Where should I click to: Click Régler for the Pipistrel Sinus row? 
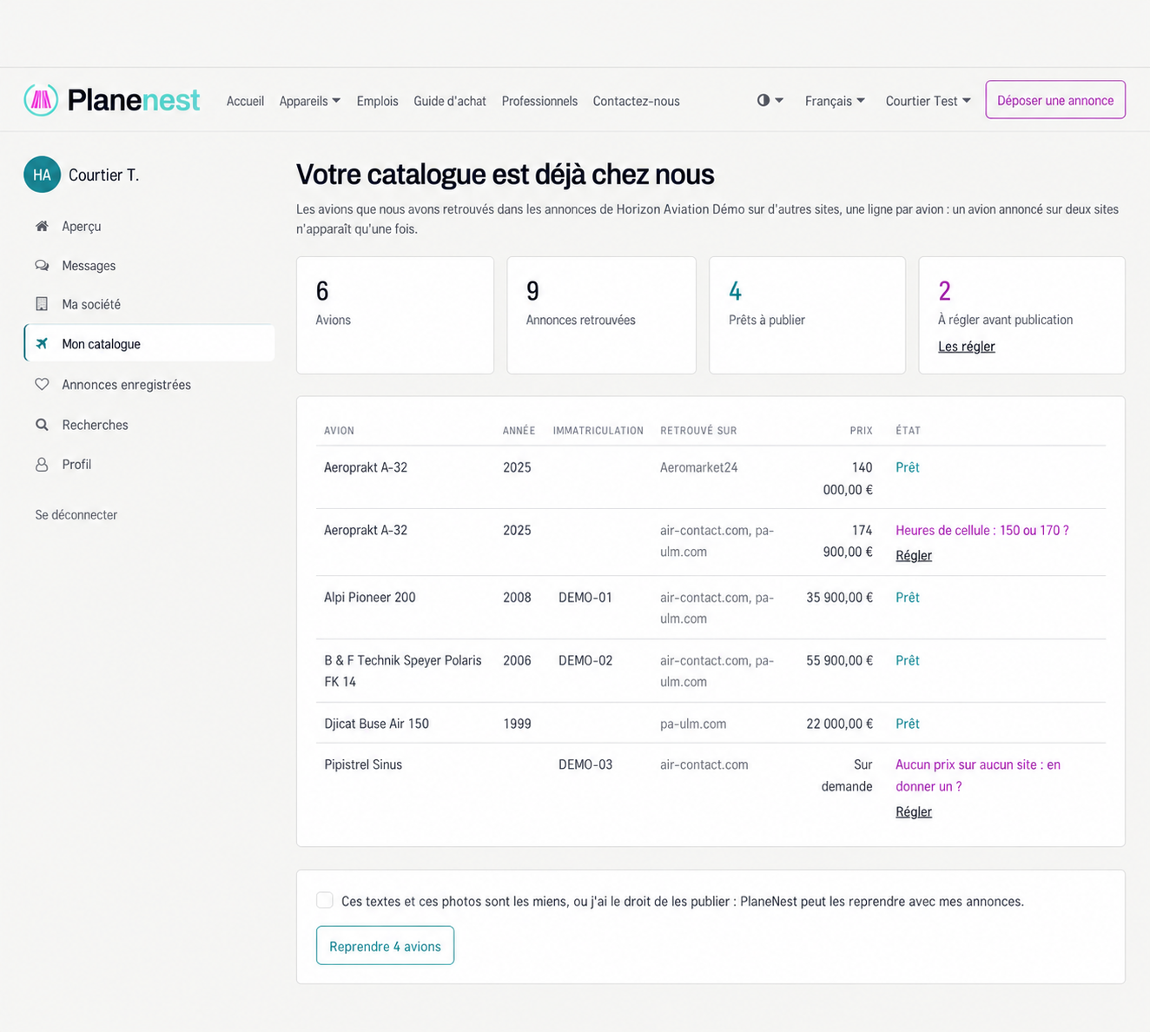click(914, 811)
